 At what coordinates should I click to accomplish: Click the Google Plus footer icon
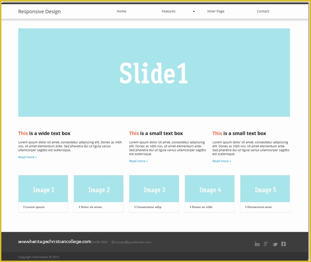click(x=266, y=244)
